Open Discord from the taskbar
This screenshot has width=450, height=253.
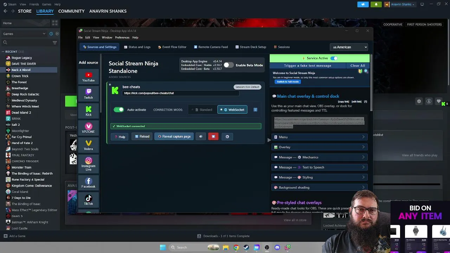tap(277, 247)
